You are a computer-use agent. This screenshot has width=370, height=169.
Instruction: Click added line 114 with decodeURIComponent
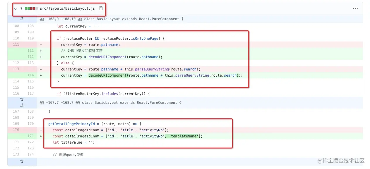(x=152, y=75)
